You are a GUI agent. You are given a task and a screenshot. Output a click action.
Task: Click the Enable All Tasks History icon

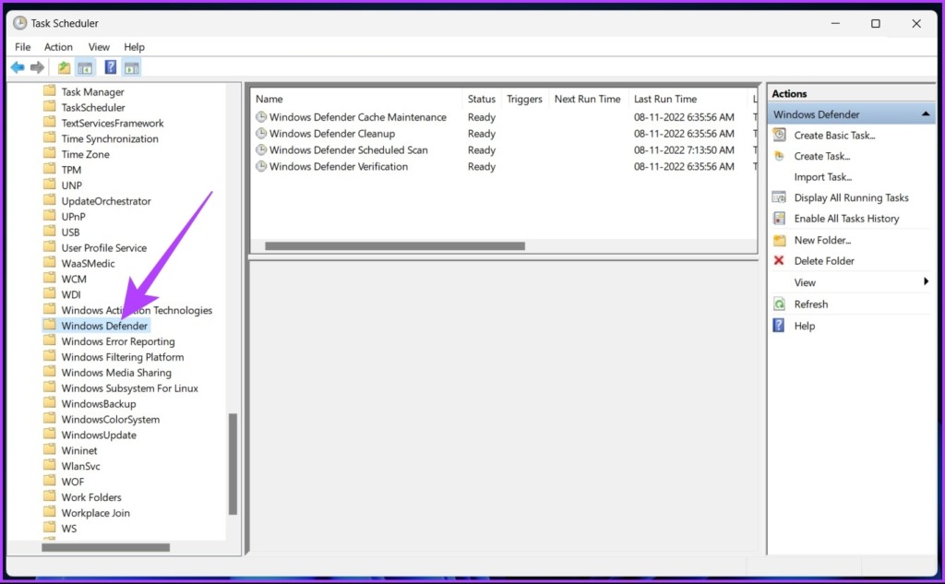[779, 218]
